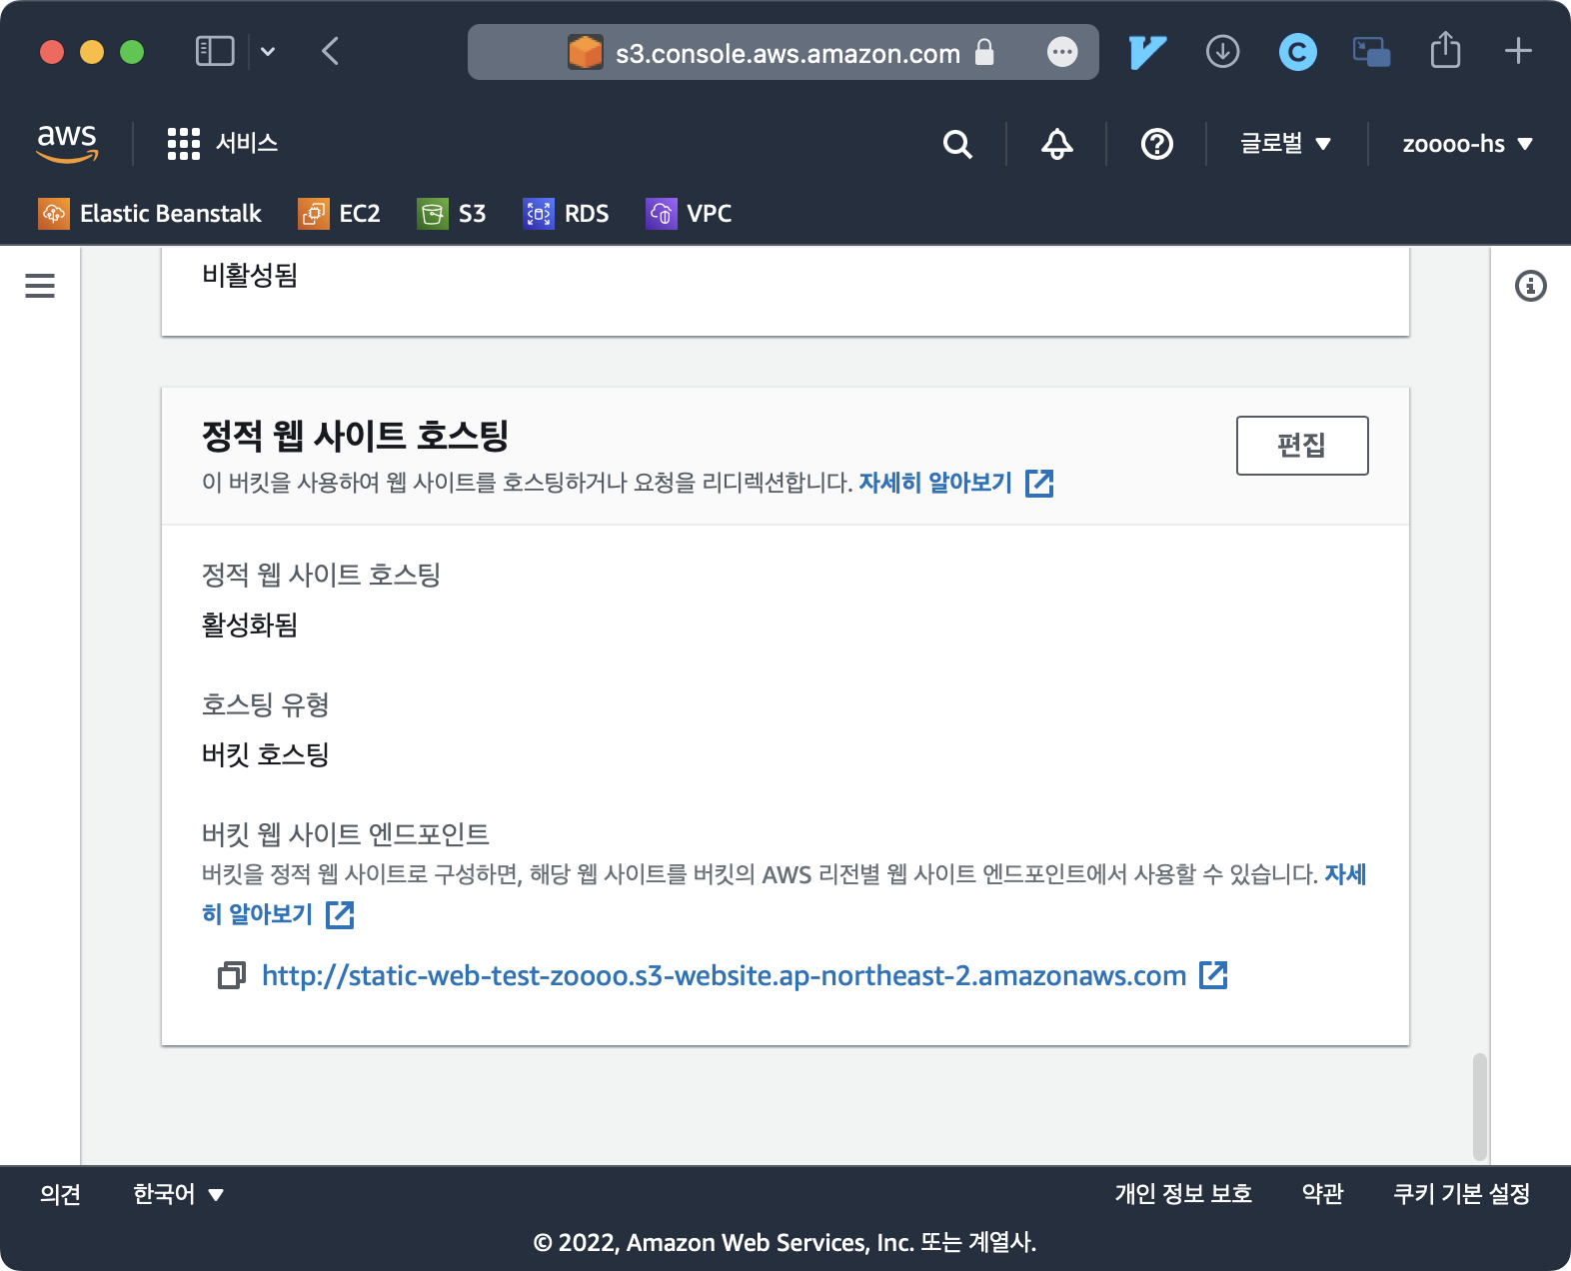Expand the 한국어 language dropdown

click(x=178, y=1194)
